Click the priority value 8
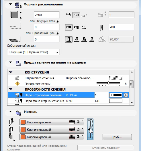141x151 pixels. 126,84
